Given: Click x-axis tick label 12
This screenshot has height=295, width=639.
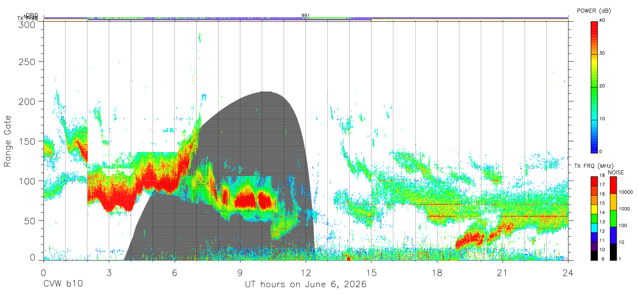Looking at the screenshot, I should click(306, 272).
